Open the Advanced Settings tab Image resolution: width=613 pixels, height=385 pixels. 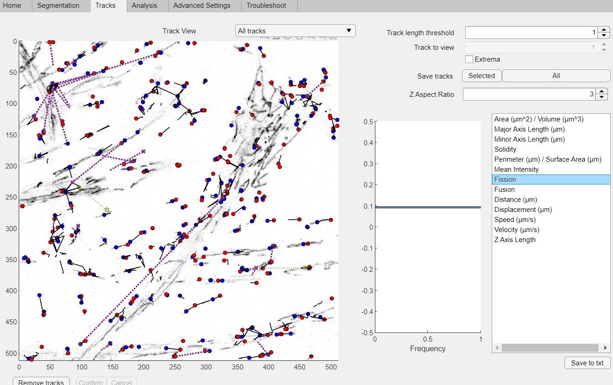(202, 5)
